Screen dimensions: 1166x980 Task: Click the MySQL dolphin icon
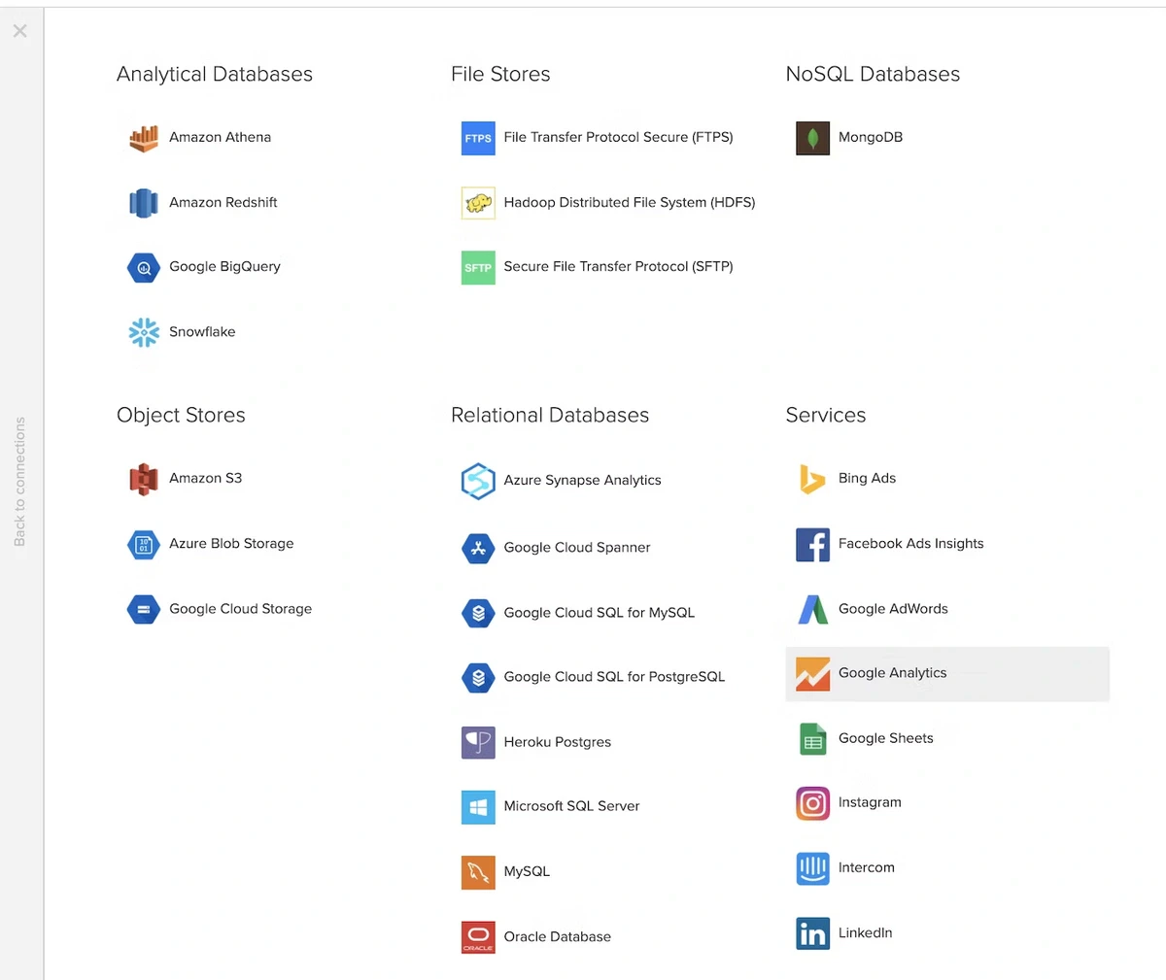coord(478,872)
